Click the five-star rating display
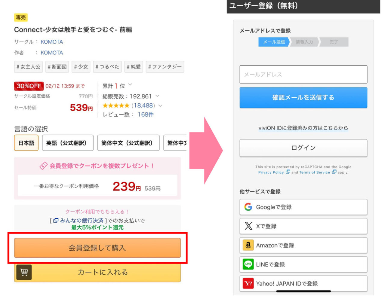The width and height of the screenshot is (385, 296). coord(116,105)
